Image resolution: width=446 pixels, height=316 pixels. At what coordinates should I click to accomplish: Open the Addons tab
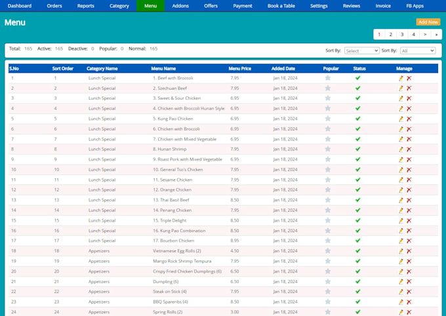pos(180,6)
